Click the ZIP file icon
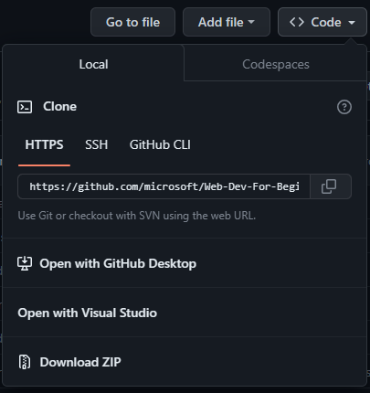 tap(25, 362)
